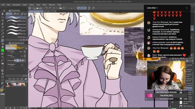Open the Filter menu
Image resolution: width=195 pixels, height=109 pixels.
pyautogui.click(x=44, y=5)
